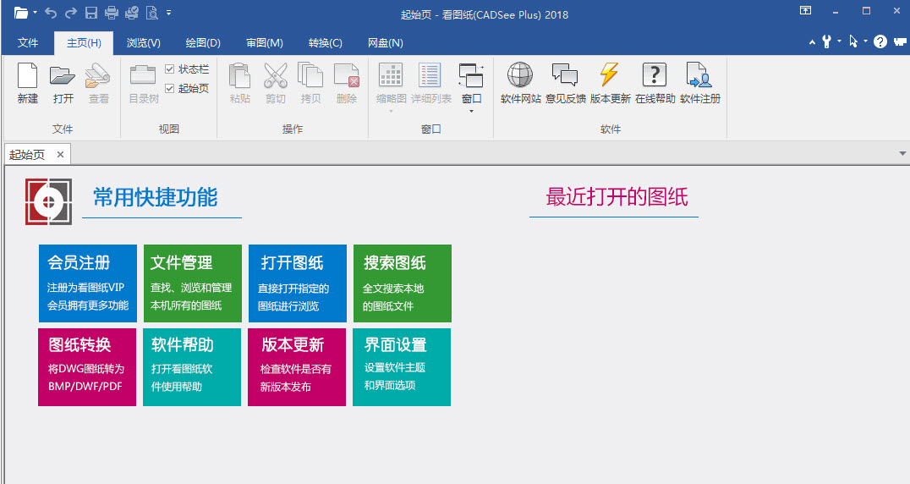Click the wrench settings icon at top right
Screen dimensions: 910x484
click(826, 41)
